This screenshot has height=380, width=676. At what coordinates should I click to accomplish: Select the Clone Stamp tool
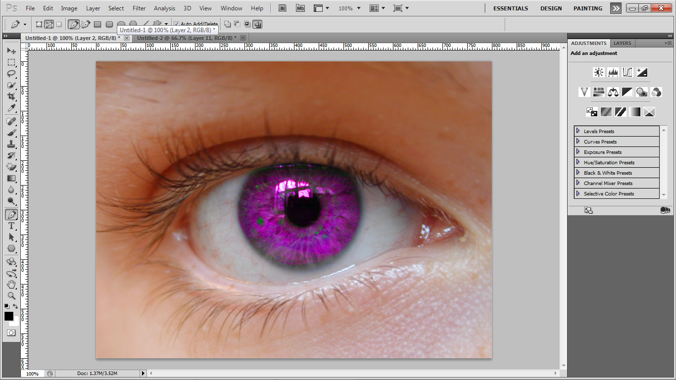pyautogui.click(x=11, y=144)
